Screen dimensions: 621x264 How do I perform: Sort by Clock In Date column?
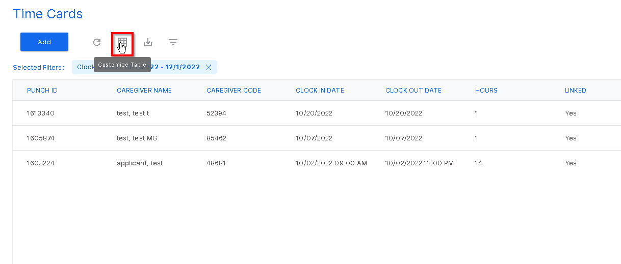pos(320,91)
